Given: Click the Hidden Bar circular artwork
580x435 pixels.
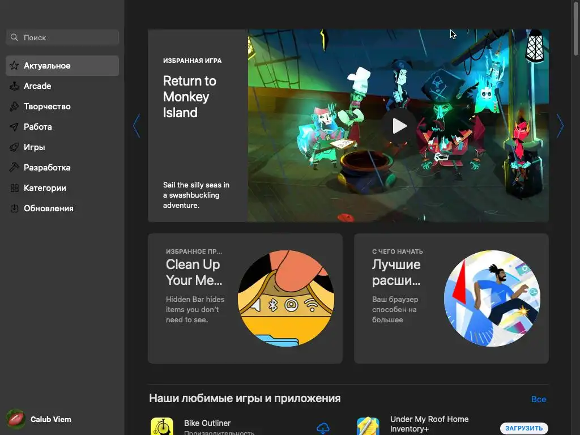Looking at the screenshot, I should (286, 298).
